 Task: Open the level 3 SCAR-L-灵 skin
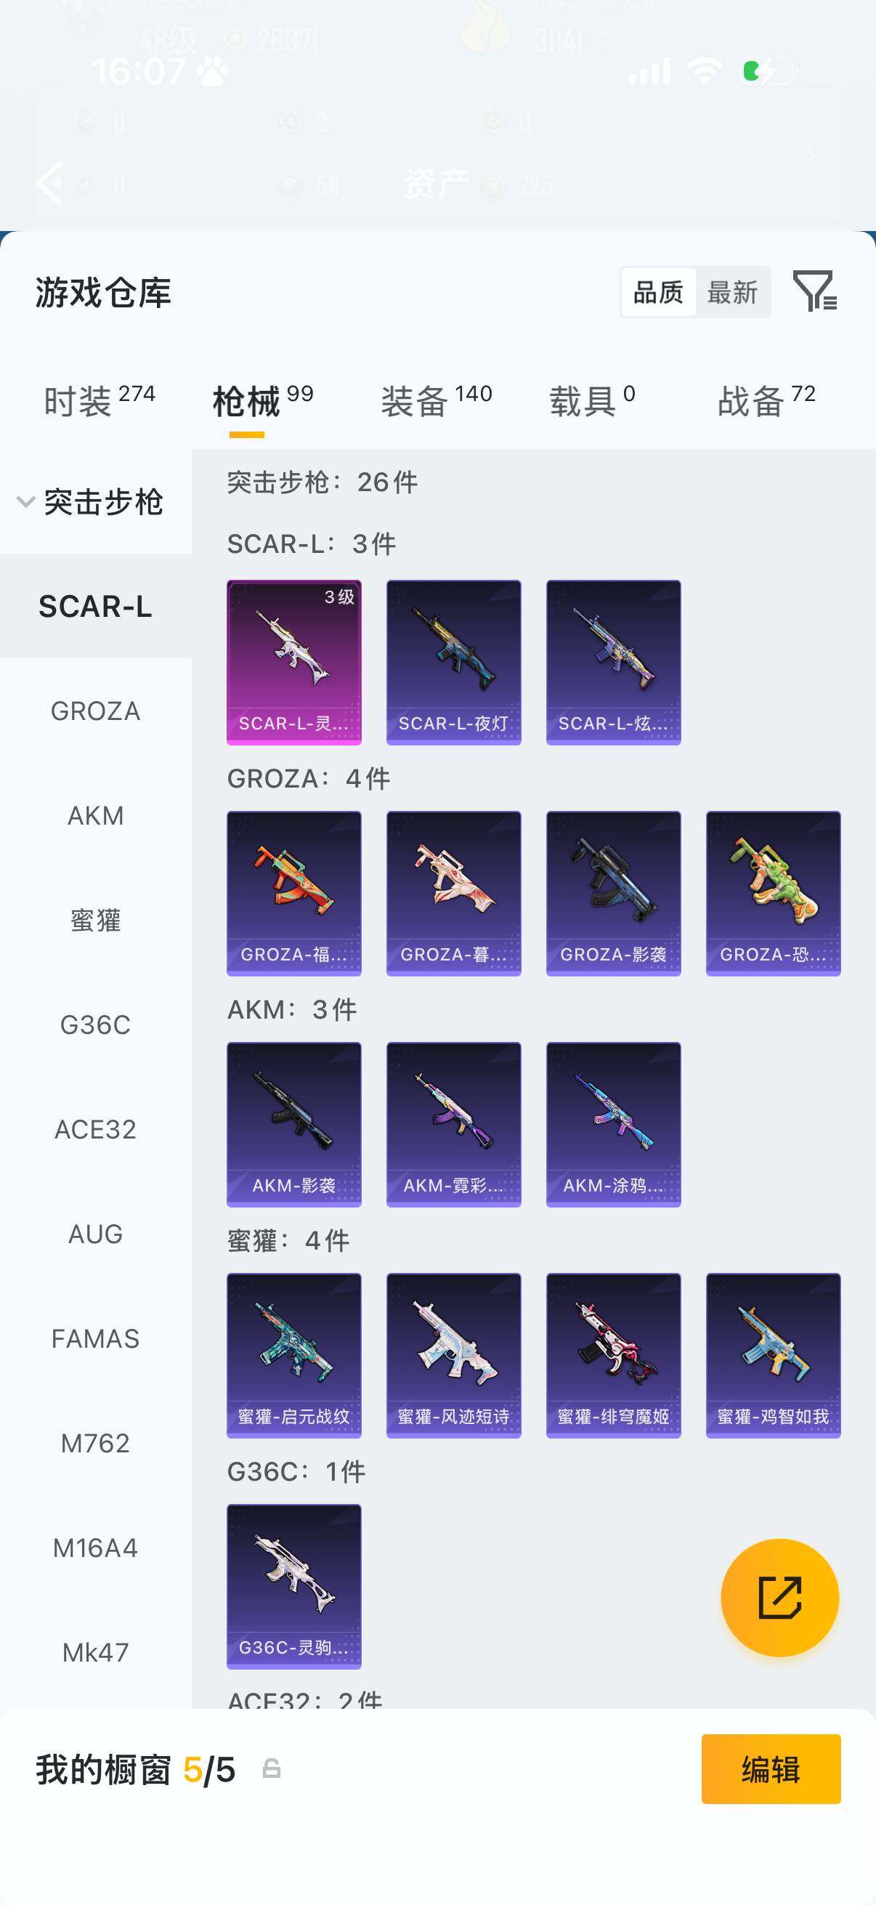[293, 662]
